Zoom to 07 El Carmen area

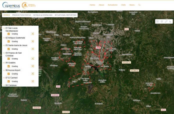[x=33, y=81]
